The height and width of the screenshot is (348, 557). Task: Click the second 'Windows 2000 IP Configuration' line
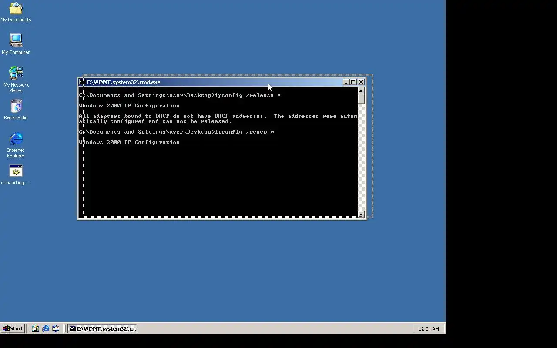click(x=129, y=142)
